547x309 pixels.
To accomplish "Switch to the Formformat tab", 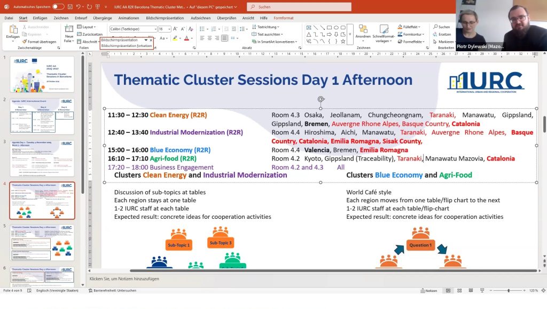I will [x=284, y=18].
